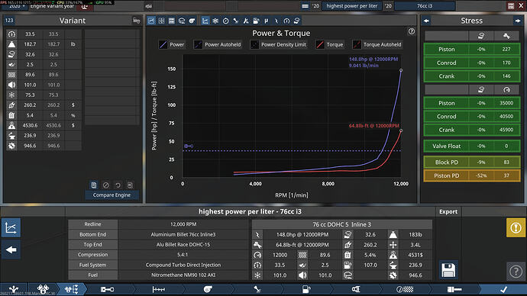Select the friction mu graph icon

coord(267,21)
